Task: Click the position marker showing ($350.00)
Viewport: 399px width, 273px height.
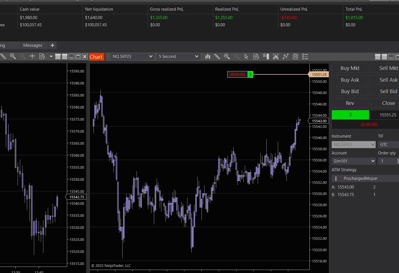Action: pos(238,75)
